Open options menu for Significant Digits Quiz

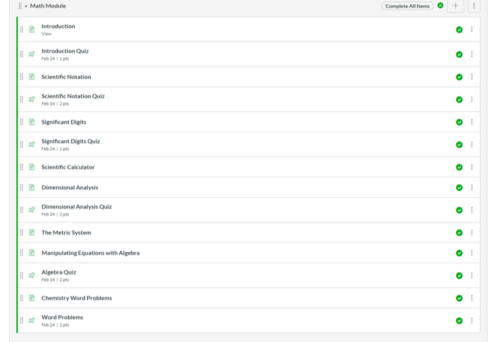[x=472, y=145]
